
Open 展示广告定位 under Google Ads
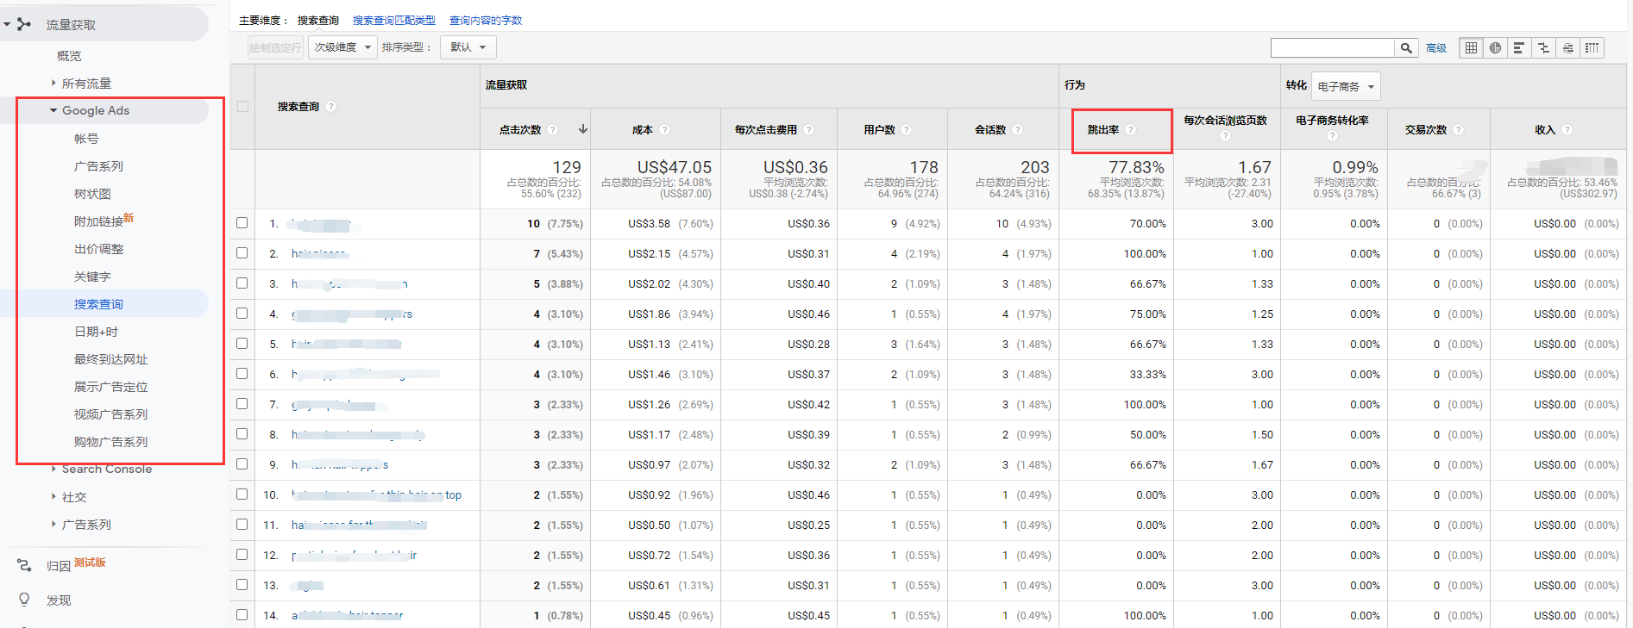coord(111,387)
